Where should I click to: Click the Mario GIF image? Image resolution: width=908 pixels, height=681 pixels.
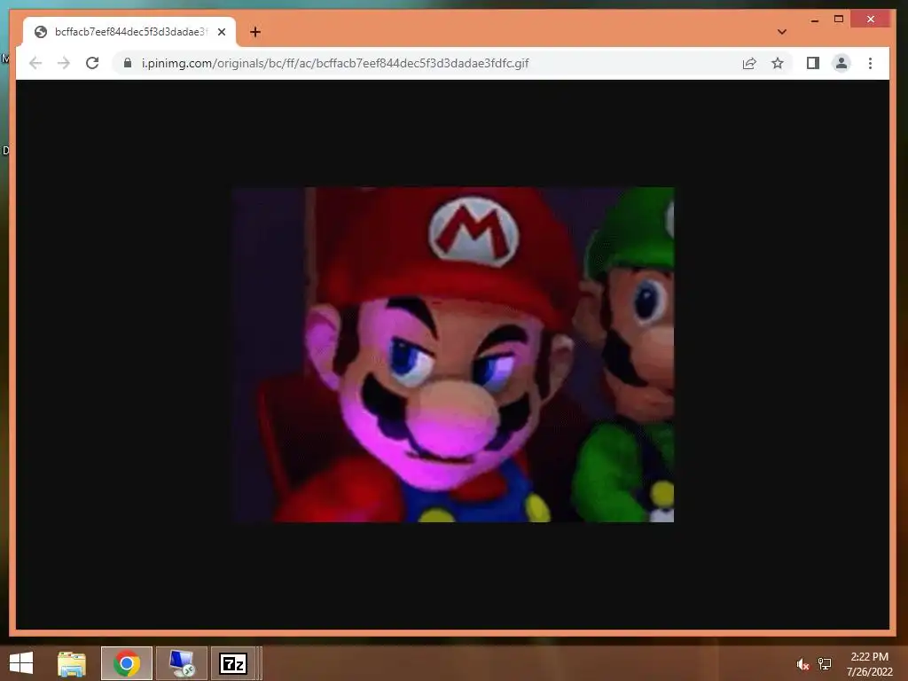[453, 355]
